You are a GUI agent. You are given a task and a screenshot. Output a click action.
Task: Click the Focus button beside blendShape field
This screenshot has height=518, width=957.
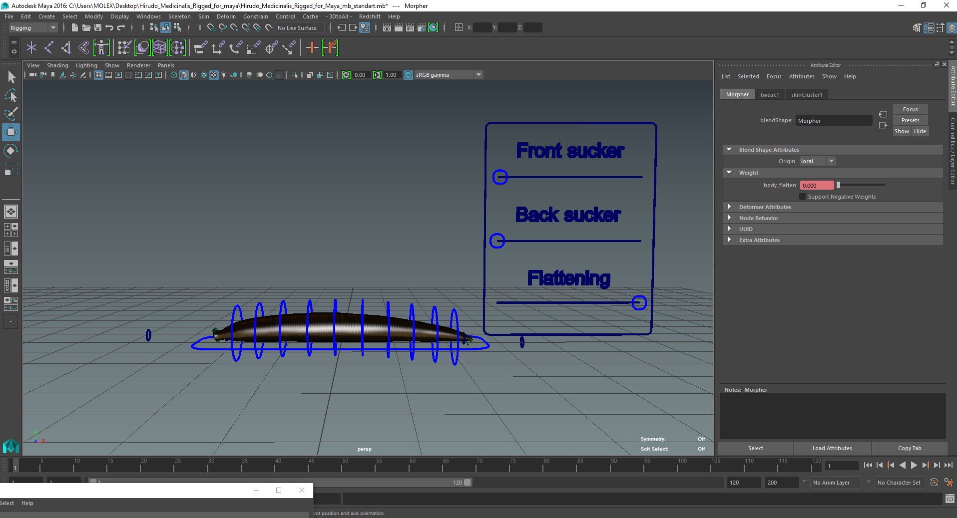(911, 109)
